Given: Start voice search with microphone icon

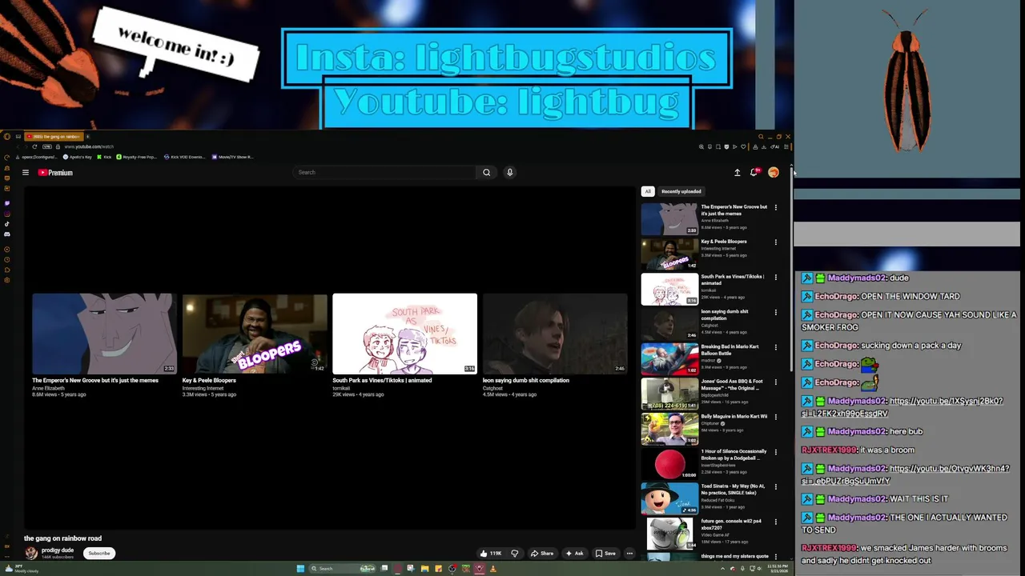Looking at the screenshot, I should coord(509,172).
